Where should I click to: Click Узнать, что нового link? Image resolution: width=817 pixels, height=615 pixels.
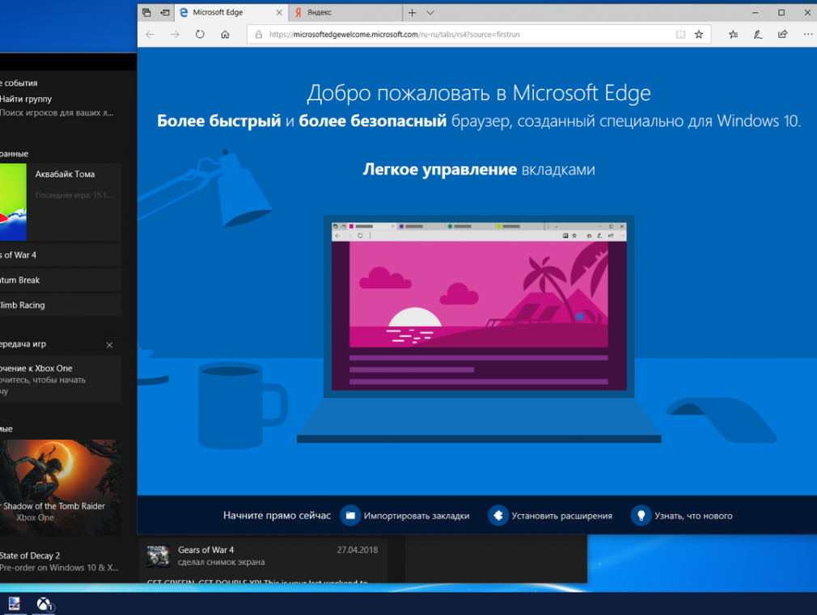tap(693, 516)
